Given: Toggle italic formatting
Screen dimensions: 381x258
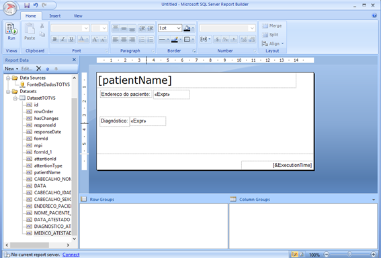Looking at the screenshot, I should coord(63,39).
